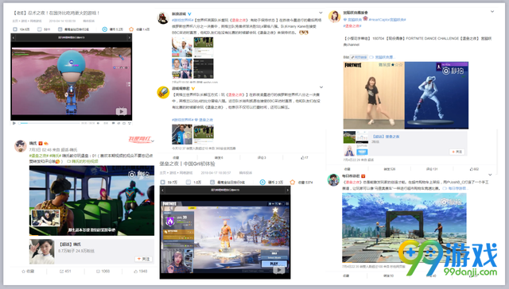Open the #嗨氏# hashtag in 嗨氏's post

(x=55, y=156)
